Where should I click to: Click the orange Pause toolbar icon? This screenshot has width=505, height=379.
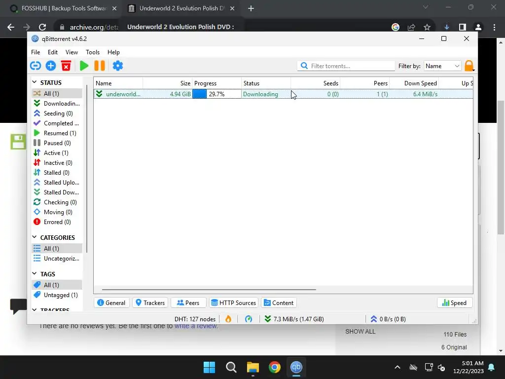click(x=100, y=66)
